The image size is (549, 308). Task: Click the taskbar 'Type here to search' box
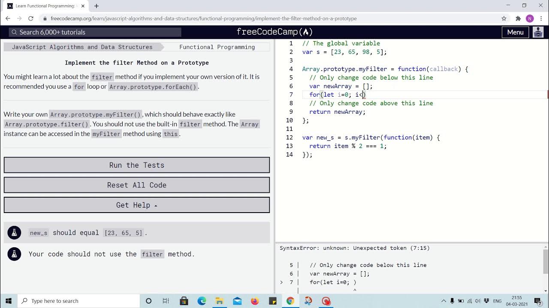(79, 301)
